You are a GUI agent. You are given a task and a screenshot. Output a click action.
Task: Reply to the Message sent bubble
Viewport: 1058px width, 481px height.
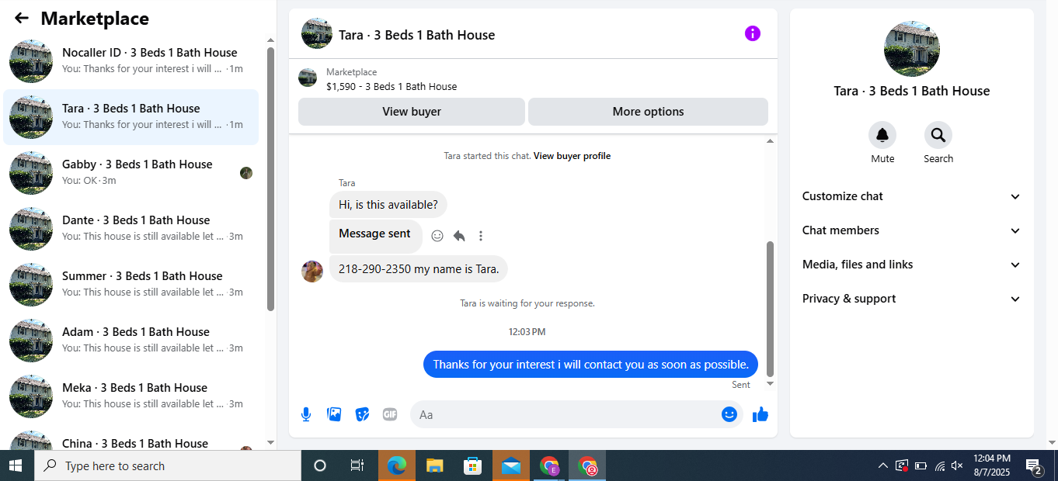click(x=459, y=236)
